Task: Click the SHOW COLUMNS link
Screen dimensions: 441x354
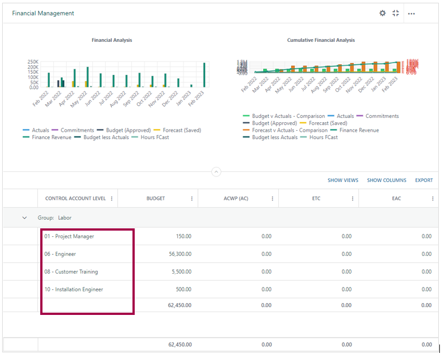Action: [386, 180]
